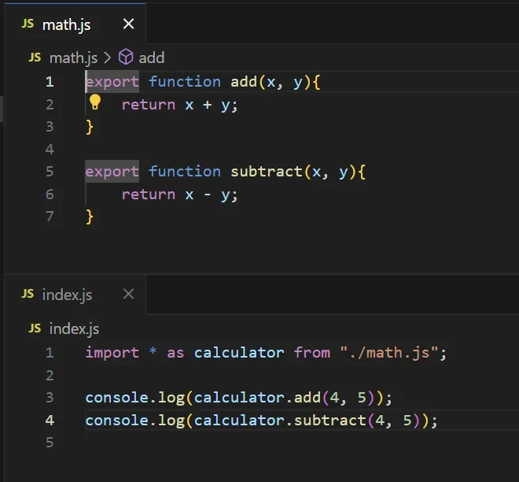
Task: Click index.js in the breadcrumb
Action: point(74,329)
